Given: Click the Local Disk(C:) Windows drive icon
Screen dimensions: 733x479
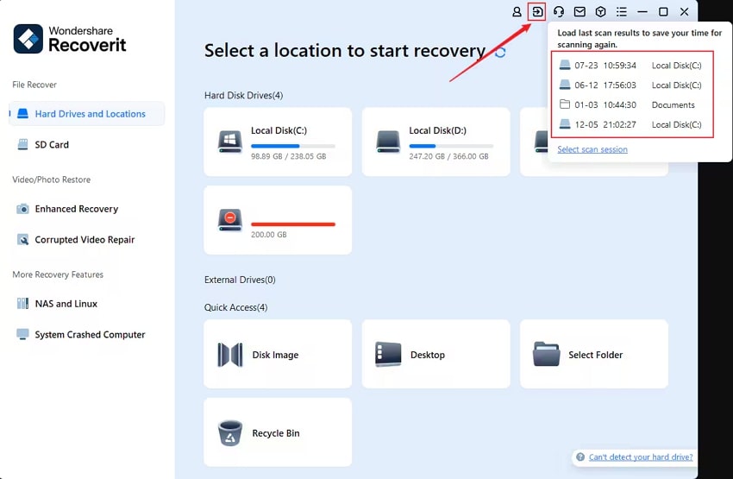Looking at the screenshot, I should point(230,142).
